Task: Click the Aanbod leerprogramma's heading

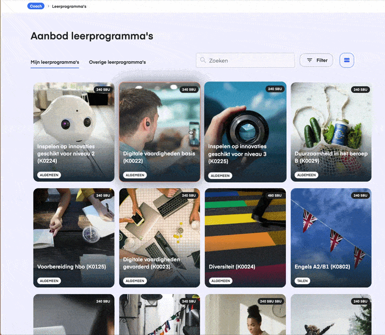Action: click(92, 36)
